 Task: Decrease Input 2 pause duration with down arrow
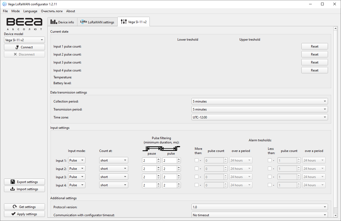pos(159,170)
